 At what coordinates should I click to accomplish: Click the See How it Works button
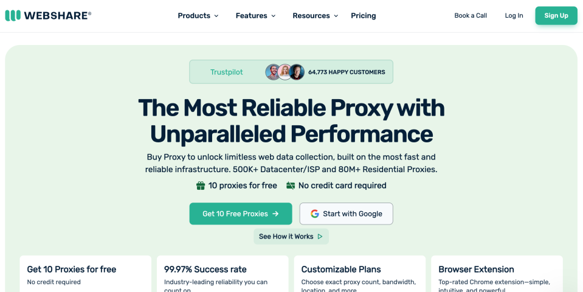(x=291, y=237)
